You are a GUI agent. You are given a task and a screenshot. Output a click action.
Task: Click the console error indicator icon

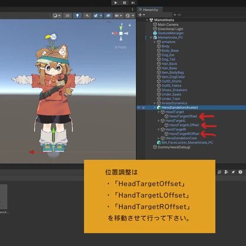coord(240,172)
